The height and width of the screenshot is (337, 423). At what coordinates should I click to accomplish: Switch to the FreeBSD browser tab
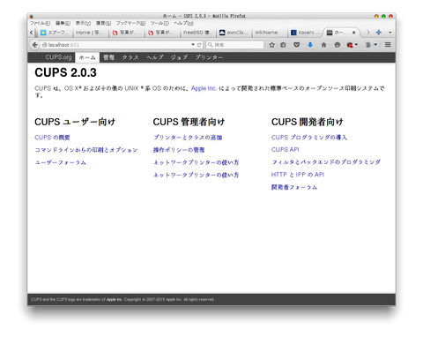[x=197, y=33]
